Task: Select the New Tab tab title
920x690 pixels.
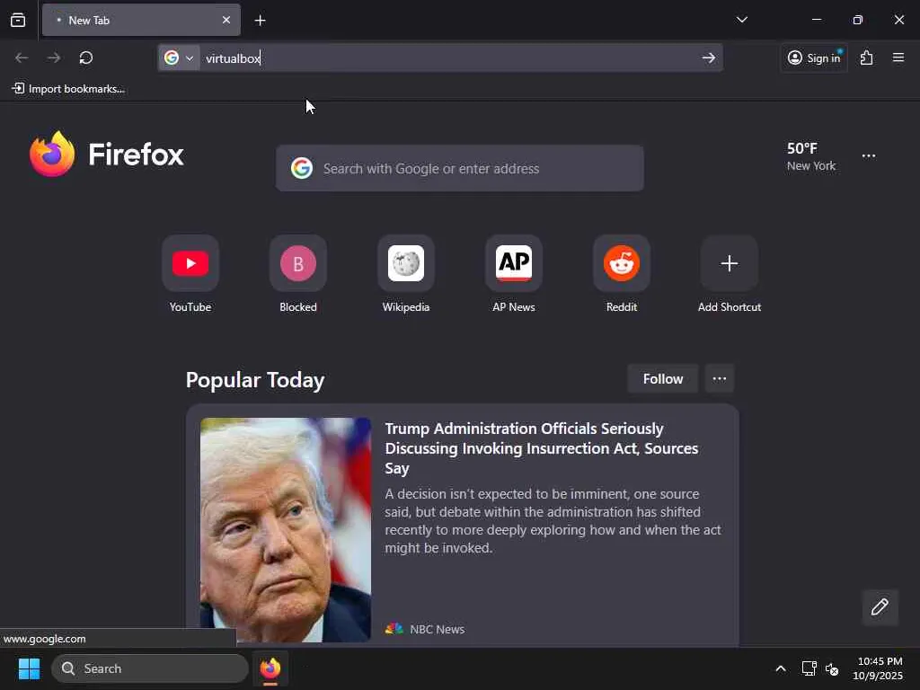Action: 89,21
